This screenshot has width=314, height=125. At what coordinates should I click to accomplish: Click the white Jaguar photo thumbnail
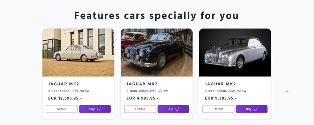click(x=78, y=52)
